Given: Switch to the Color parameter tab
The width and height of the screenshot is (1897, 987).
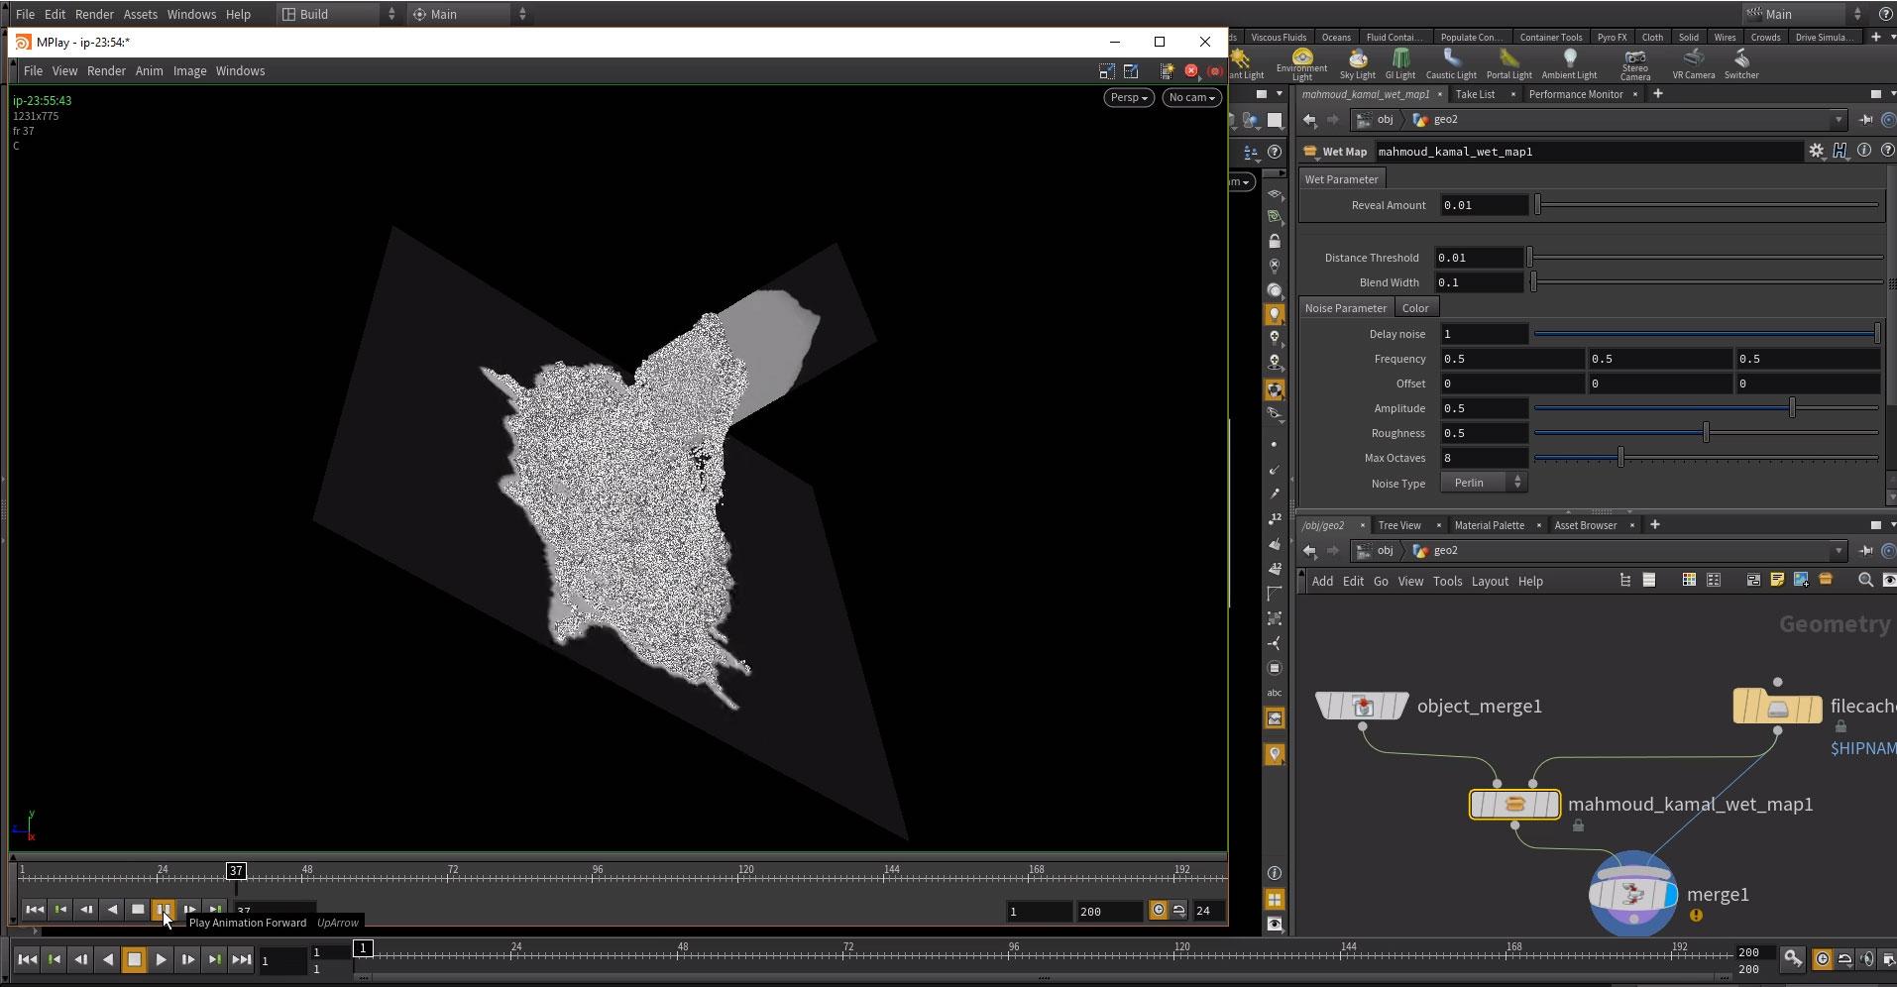Looking at the screenshot, I should point(1415,308).
